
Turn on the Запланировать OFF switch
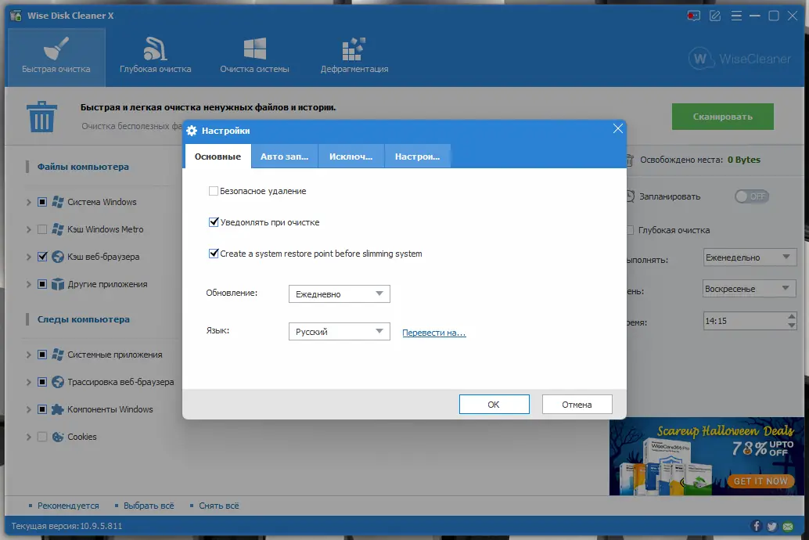coord(752,196)
